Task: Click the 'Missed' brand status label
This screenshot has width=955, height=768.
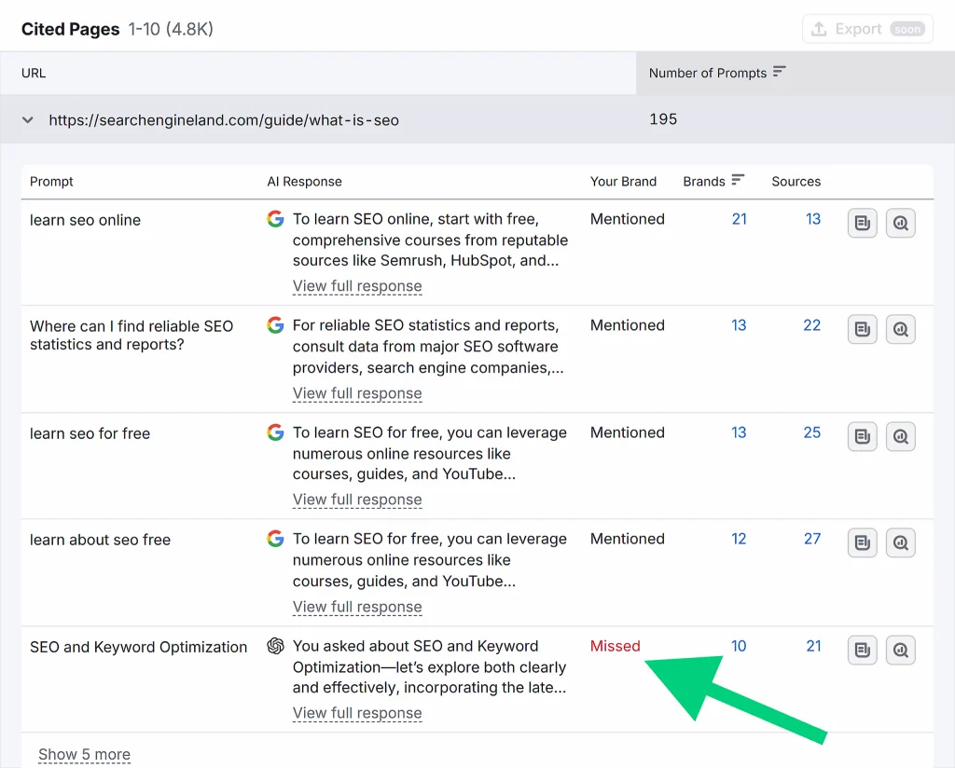Action: [x=616, y=646]
